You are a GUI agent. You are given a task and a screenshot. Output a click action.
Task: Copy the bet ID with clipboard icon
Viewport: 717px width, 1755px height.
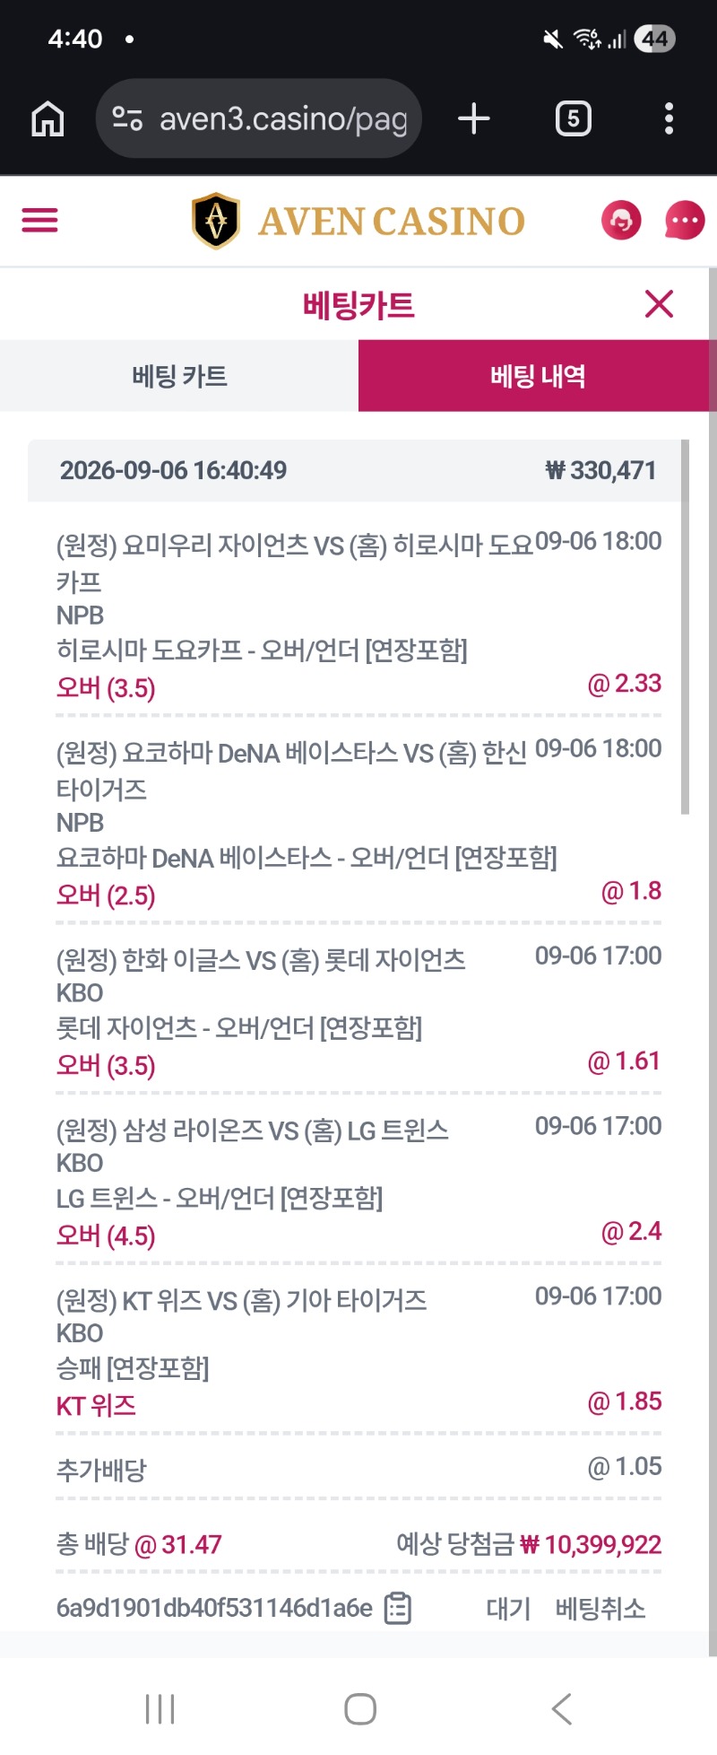(x=397, y=1609)
